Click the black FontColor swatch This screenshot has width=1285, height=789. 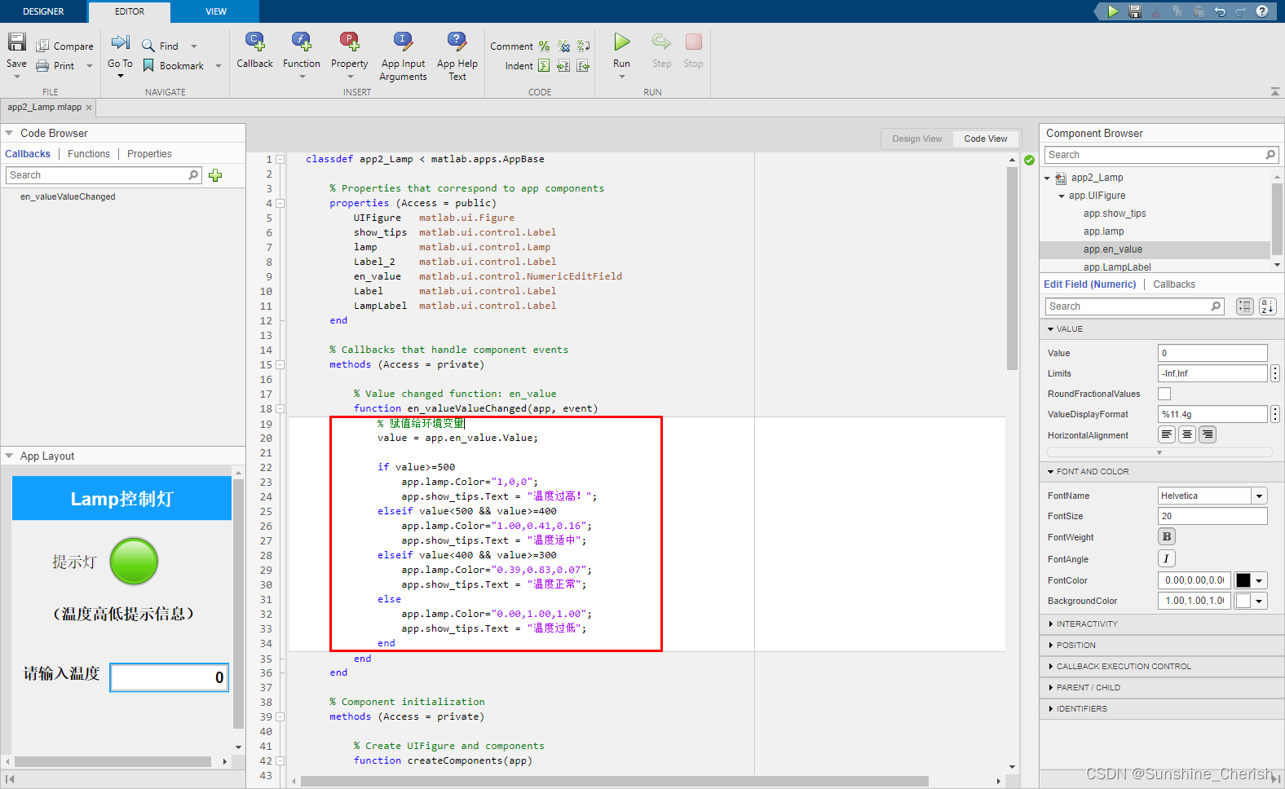[x=1243, y=580]
